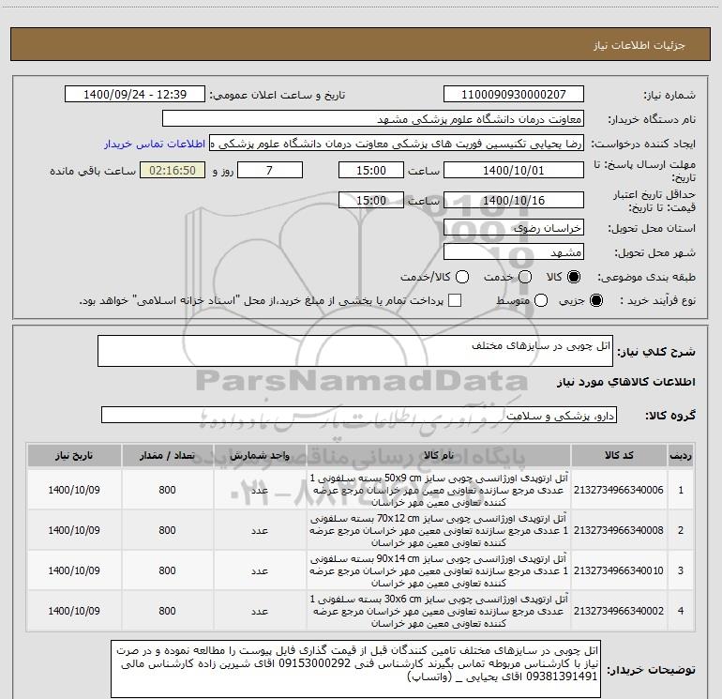Image resolution: width=722 pixels, height=699 pixels.
Task: Click the شماره نیاز field 1100090930000207
Action: pyautogui.click(x=514, y=95)
